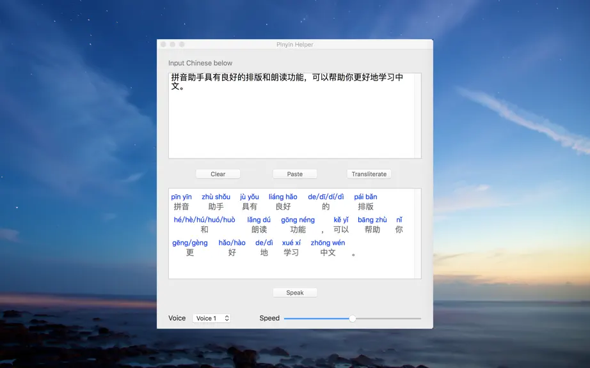Click the Speed slider knob
Screen dimensions: 590x368
pyautogui.click(x=352, y=318)
